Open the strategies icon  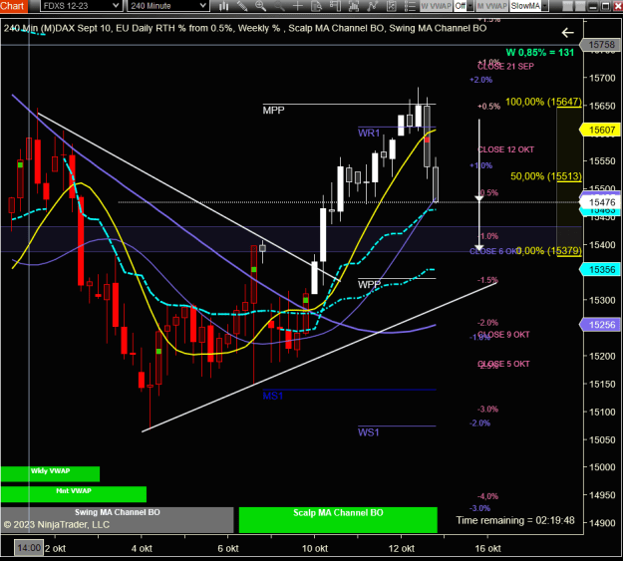(391, 6)
